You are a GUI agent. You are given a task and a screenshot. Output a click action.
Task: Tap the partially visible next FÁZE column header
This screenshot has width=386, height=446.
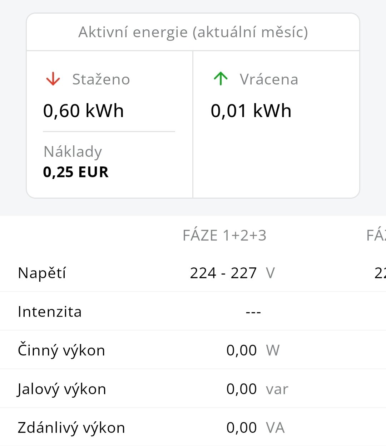(x=376, y=236)
